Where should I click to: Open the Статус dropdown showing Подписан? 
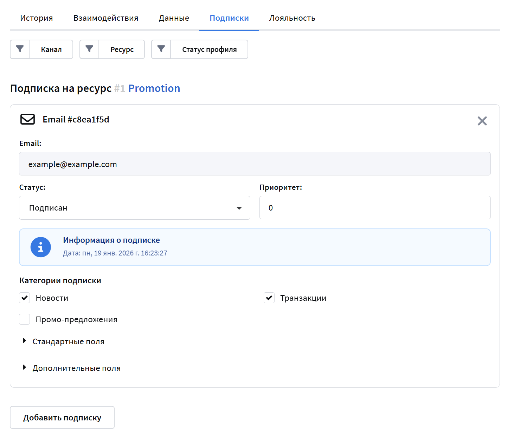(135, 208)
